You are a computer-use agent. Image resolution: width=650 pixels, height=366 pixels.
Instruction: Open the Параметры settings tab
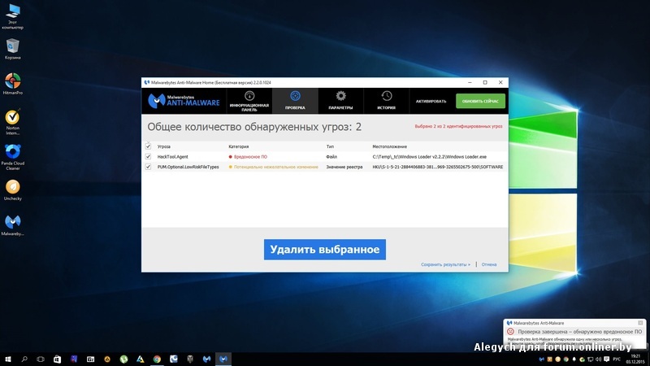[x=340, y=101]
